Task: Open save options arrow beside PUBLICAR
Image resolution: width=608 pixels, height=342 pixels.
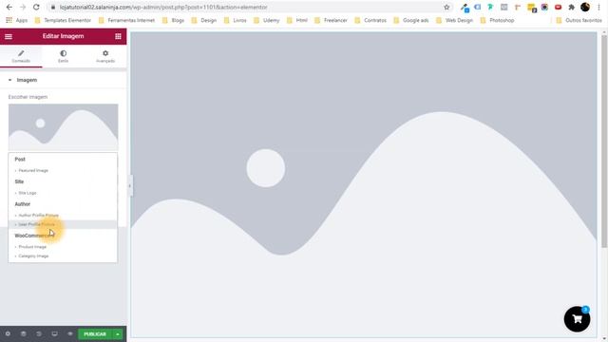Action: pyautogui.click(x=118, y=333)
